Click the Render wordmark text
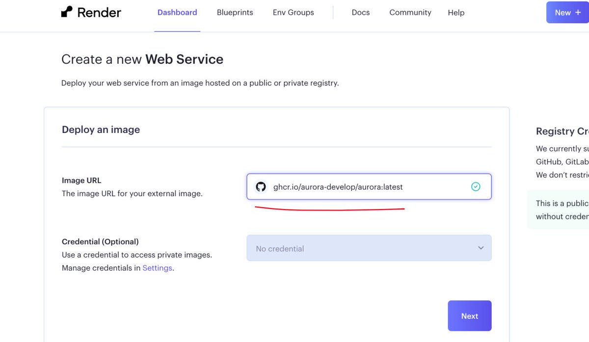Image resolution: width=589 pixels, height=342 pixels. point(99,12)
